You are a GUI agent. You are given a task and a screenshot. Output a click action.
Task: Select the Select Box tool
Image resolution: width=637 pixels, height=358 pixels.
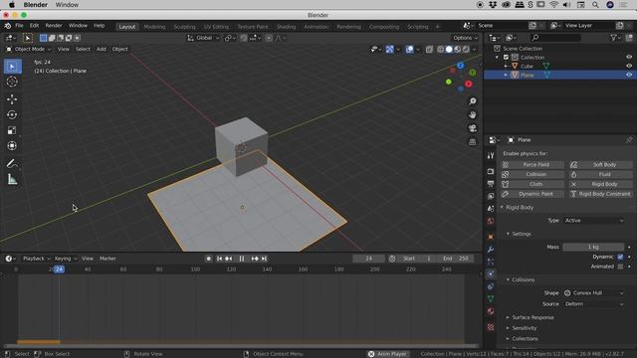12,67
